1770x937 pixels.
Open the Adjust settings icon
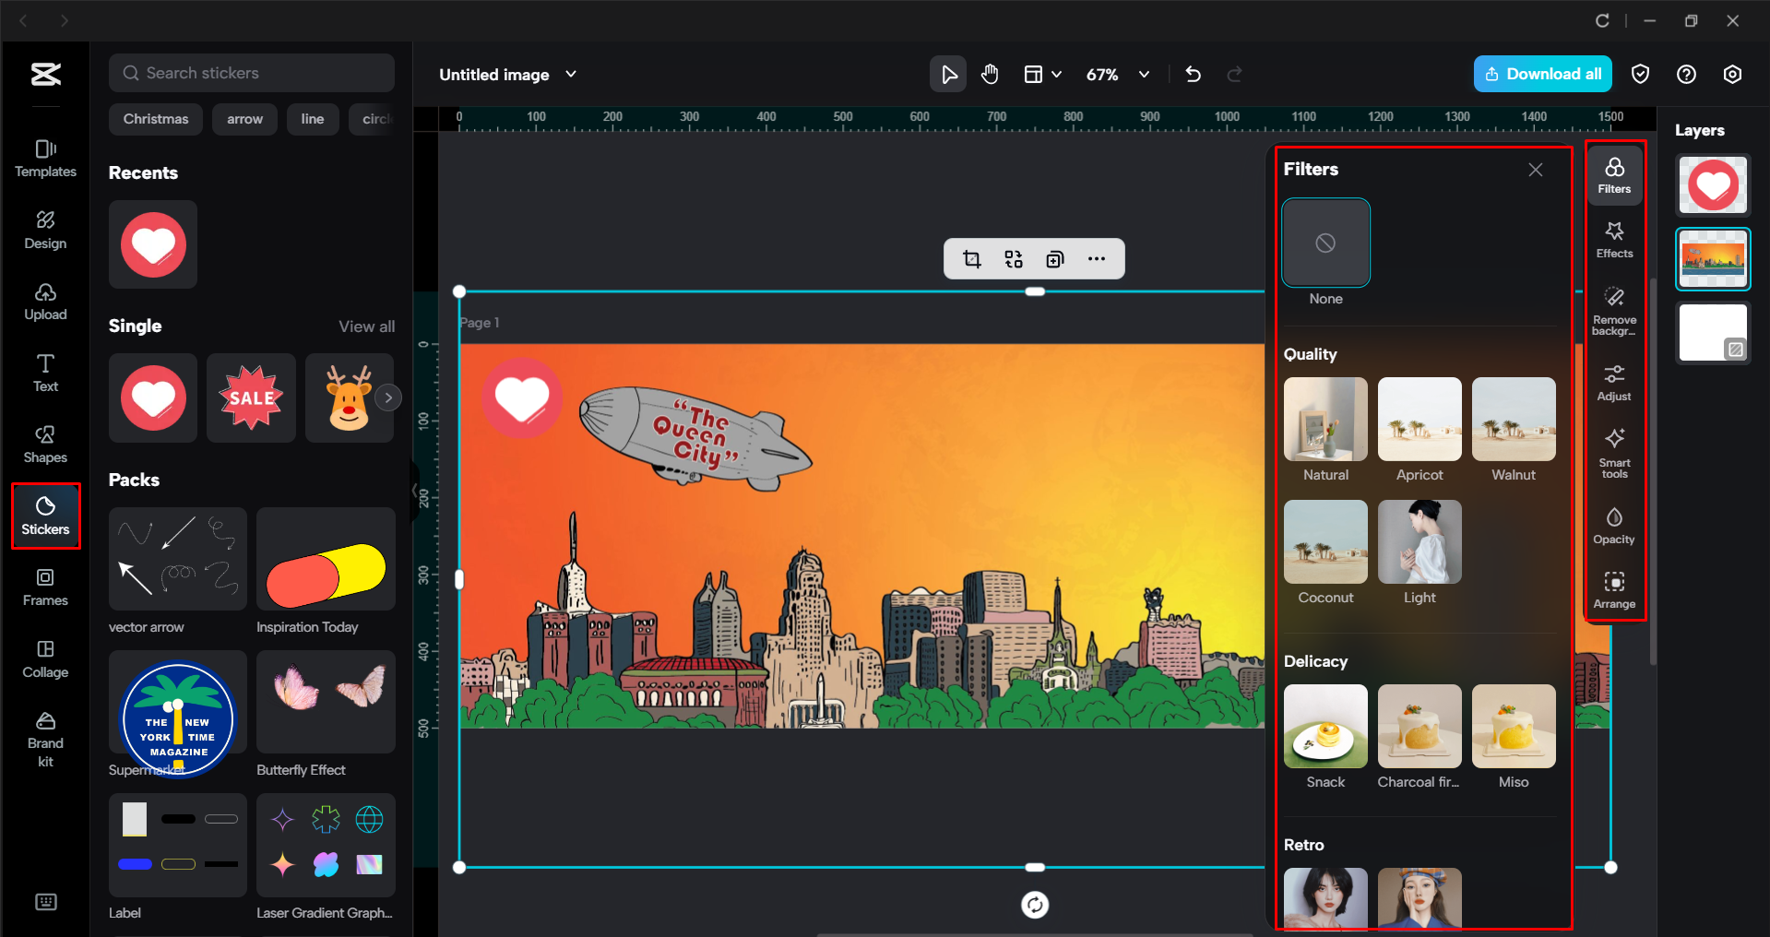click(x=1614, y=381)
